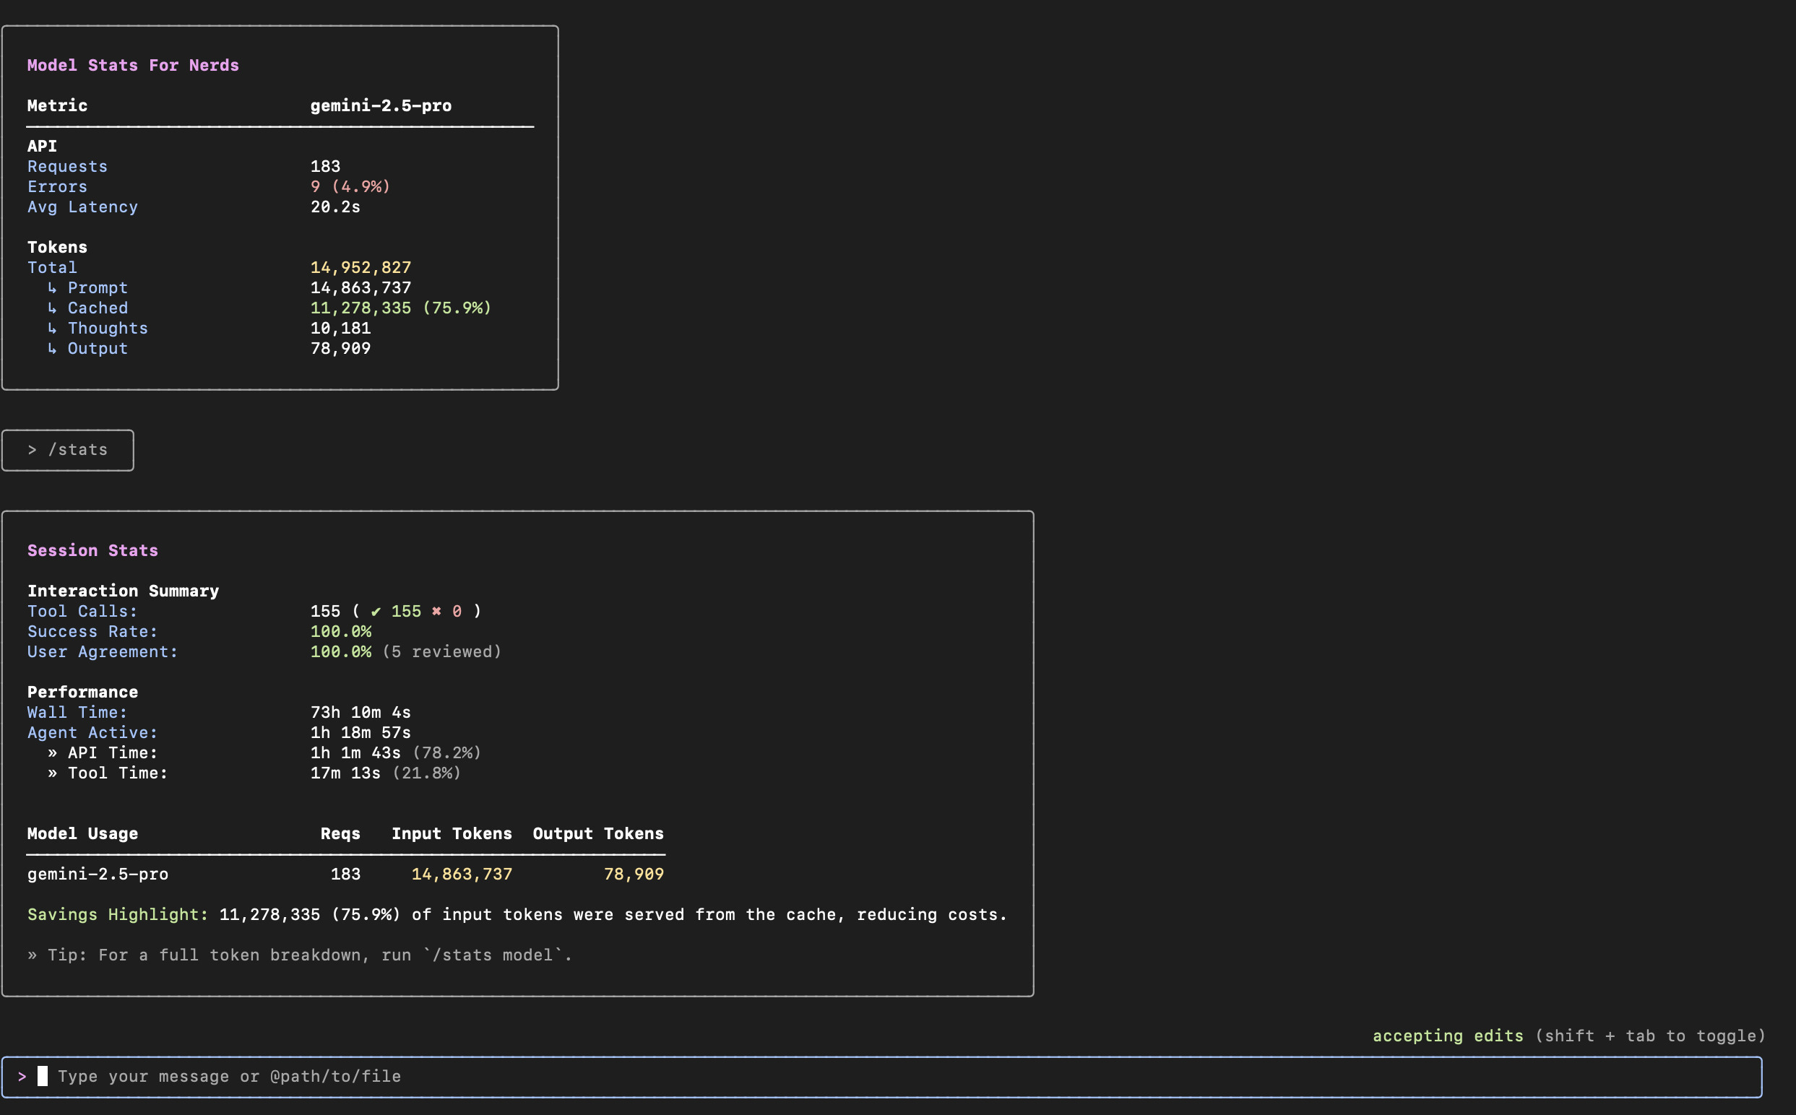The width and height of the screenshot is (1796, 1115).
Task: Click the 'Model Usage' table header
Action: (82, 834)
